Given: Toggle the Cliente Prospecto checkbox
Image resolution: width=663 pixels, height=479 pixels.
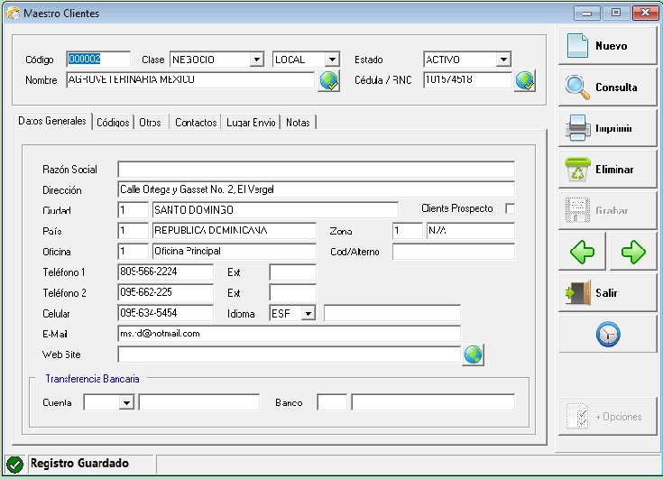Looking at the screenshot, I should click(x=510, y=209).
